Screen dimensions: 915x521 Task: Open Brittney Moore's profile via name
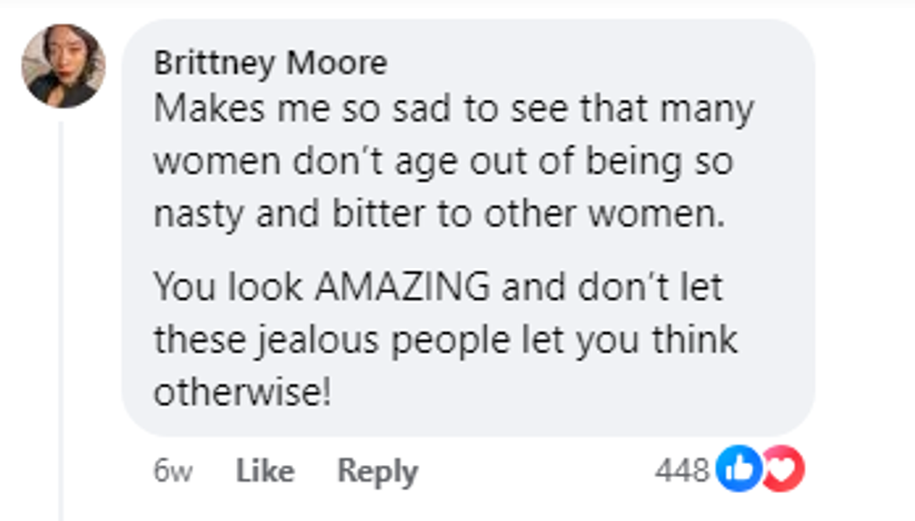pos(270,63)
